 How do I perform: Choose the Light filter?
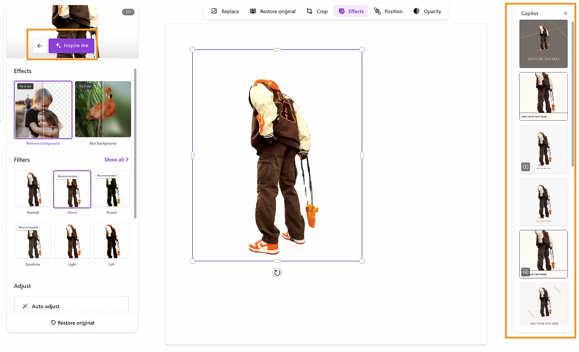click(72, 241)
